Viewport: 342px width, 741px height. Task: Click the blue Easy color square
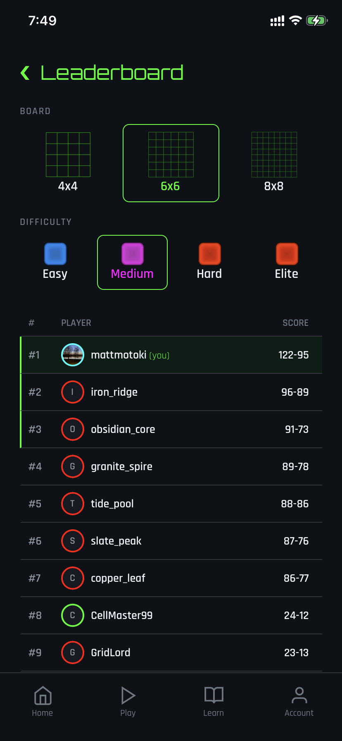(55, 254)
